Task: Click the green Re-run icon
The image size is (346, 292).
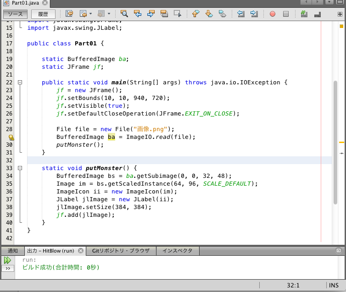Action: coord(7,260)
